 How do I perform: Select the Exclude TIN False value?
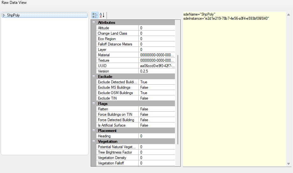[157, 98]
